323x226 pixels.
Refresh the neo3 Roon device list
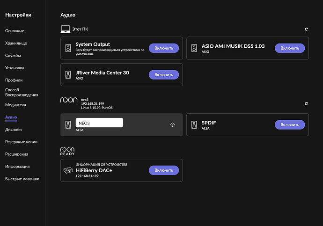(x=306, y=103)
